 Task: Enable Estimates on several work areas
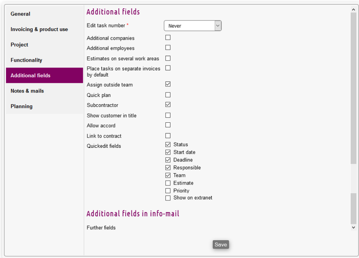[168, 58]
